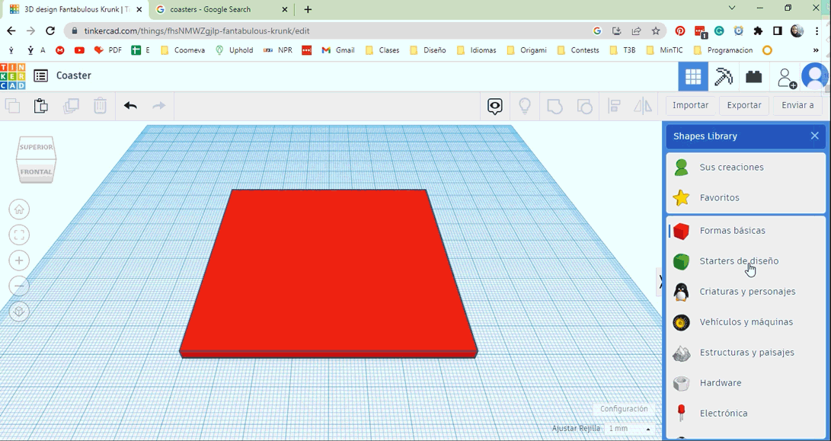Image resolution: width=831 pixels, height=441 pixels.
Task: Open the Align tool
Action: coord(614,106)
